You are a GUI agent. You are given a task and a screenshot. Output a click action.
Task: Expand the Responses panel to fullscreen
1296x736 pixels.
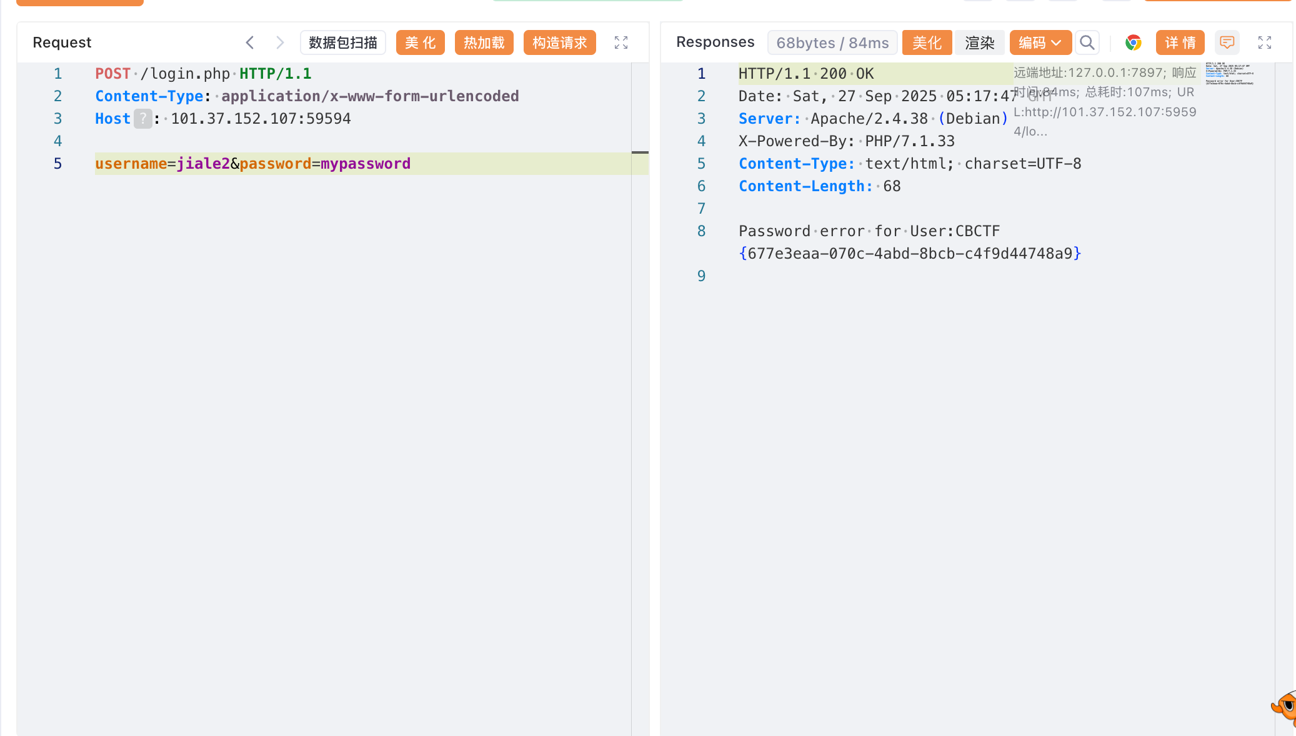pyautogui.click(x=1264, y=42)
